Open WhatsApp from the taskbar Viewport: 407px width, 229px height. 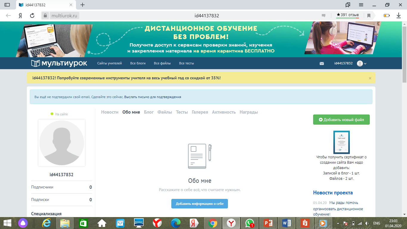coord(250,223)
